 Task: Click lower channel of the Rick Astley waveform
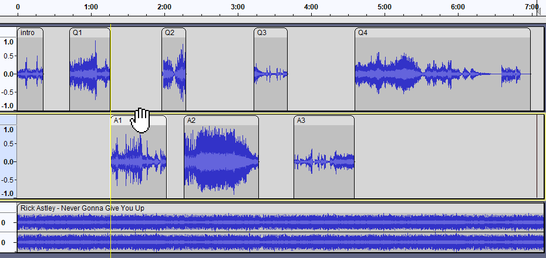click(x=280, y=242)
